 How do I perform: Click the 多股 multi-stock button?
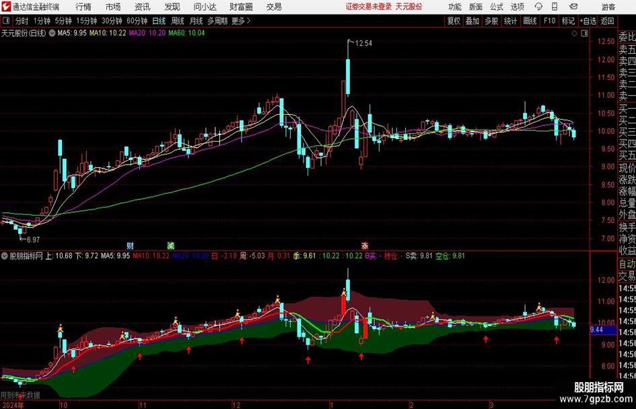(x=491, y=21)
